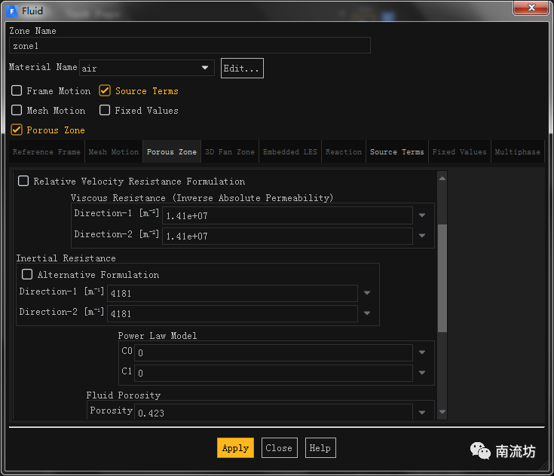Enable Relative Velocity Resistance Formulation
The width and height of the screenshot is (554, 476).
coord(23,182)
